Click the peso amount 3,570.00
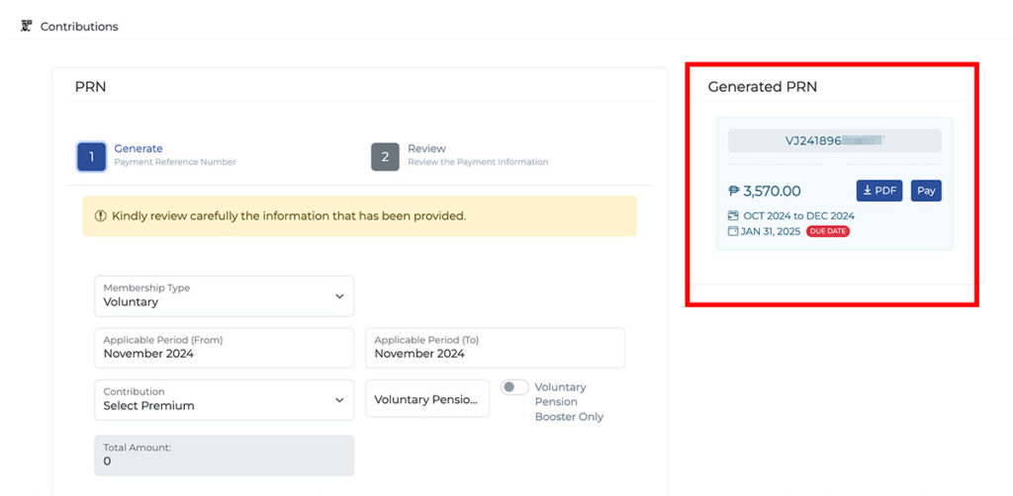The width and height of the screenshot is (1013, 496). (765, 191)
